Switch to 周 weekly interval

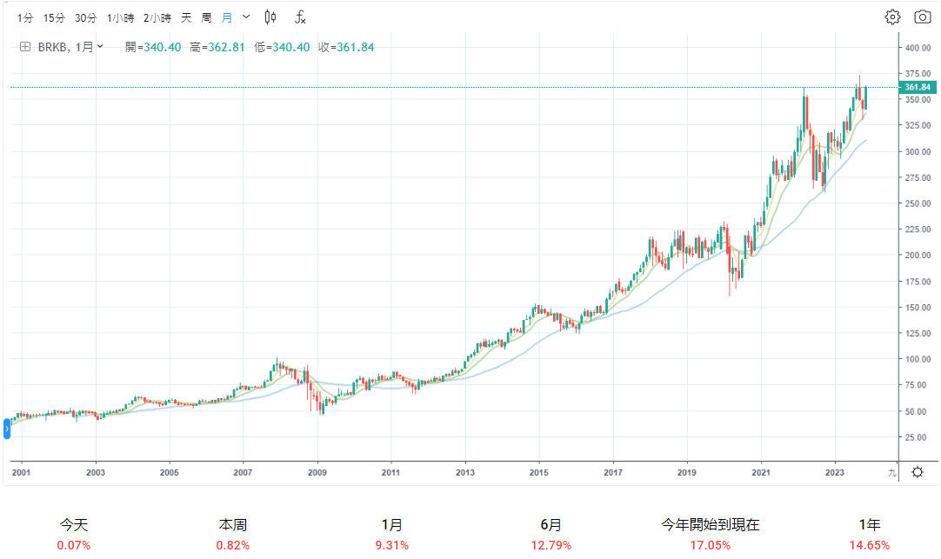tap(206, 17)
